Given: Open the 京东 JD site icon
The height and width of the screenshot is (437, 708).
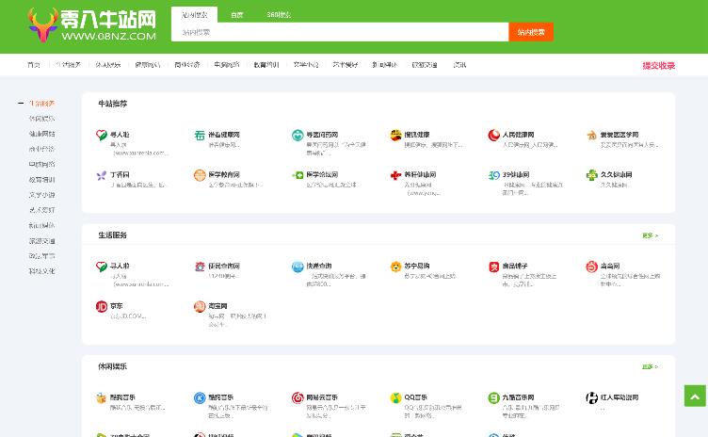Looking at the screenshot, I should click(x=101, y=306).
